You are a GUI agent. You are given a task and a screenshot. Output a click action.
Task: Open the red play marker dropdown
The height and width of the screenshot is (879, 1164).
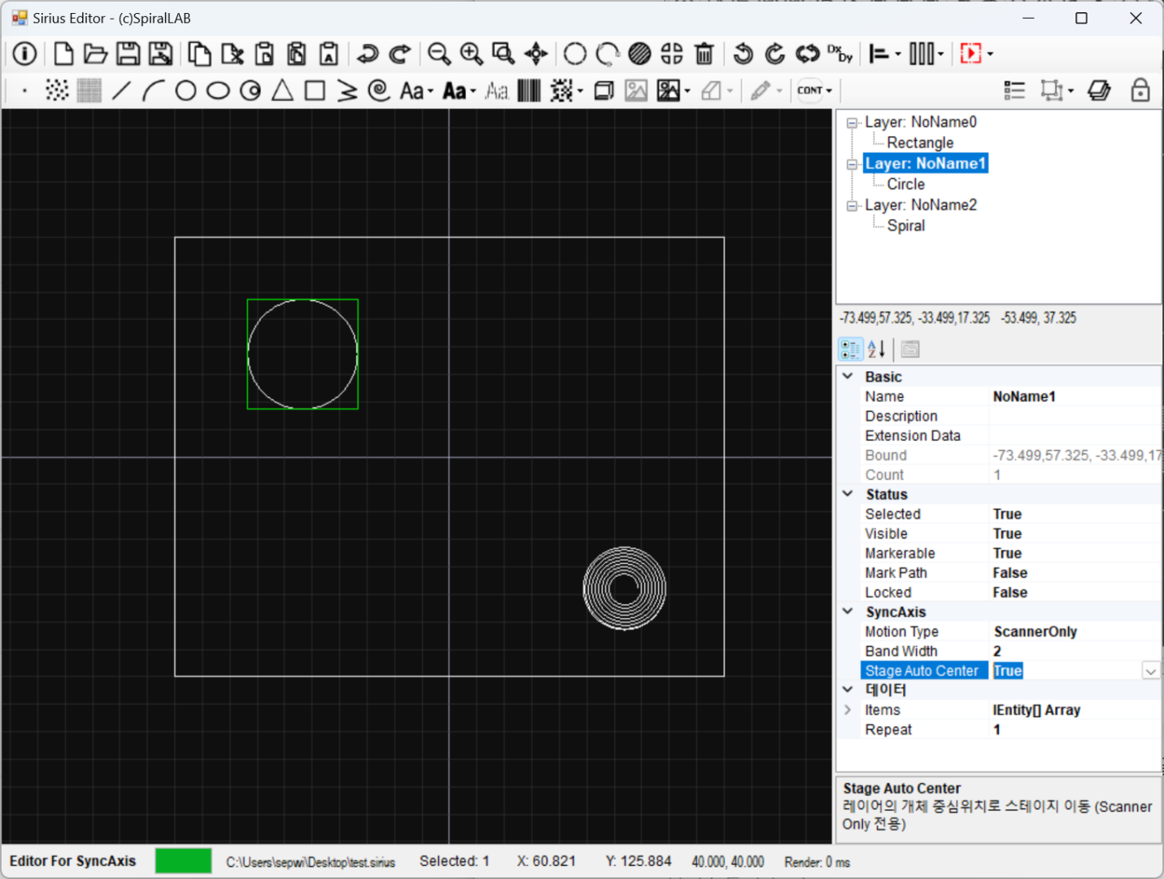click(x=990, y=55)
